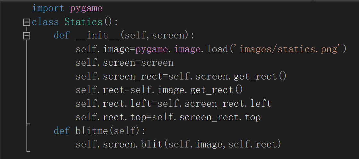This screenshot has width=359, height=159.
Task: Click self.rect.top assignment line
Action: pos(168,117)
